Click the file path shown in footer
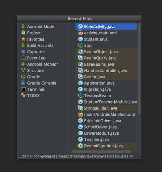The width and height of the screenshot is (162, 172). [x=76, y=156]
